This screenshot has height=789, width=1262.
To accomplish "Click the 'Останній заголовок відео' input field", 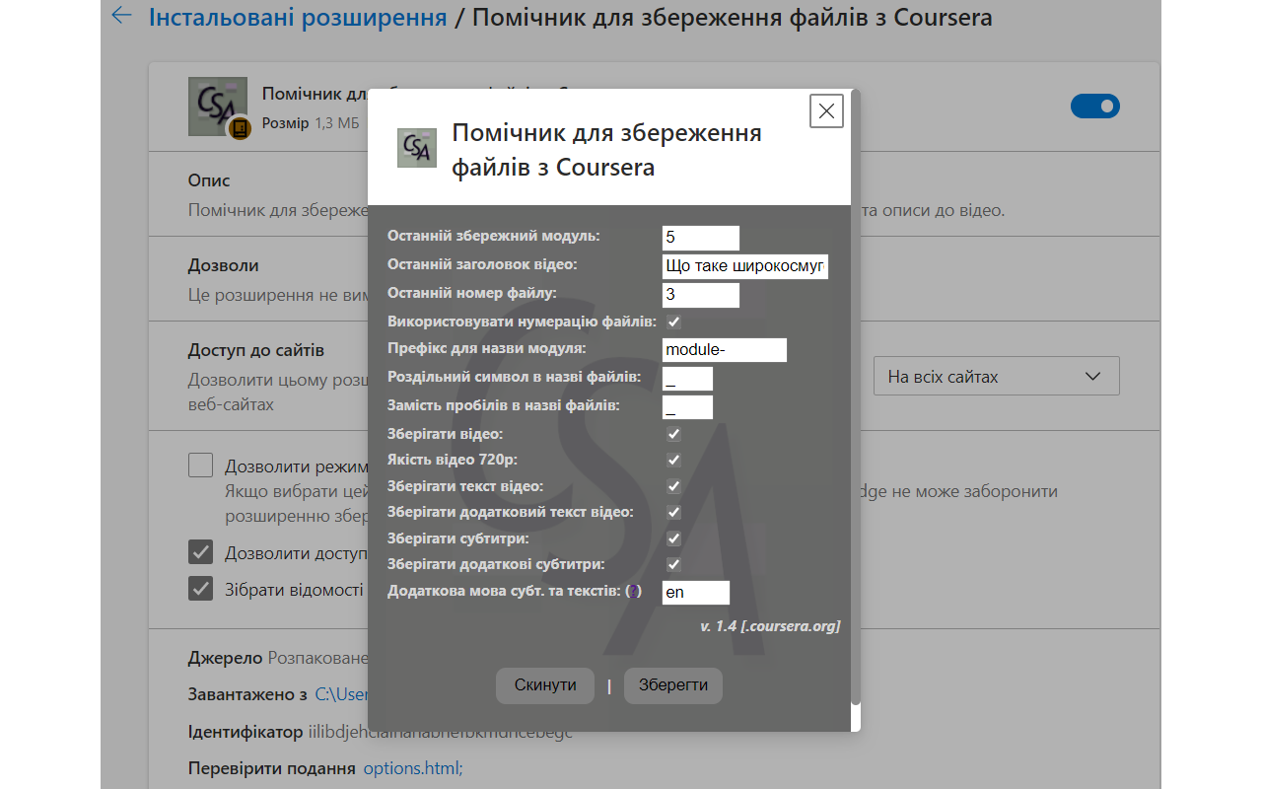I will [745, 266].
